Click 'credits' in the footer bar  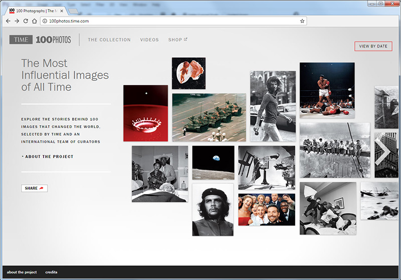click(x=51, y=272)
